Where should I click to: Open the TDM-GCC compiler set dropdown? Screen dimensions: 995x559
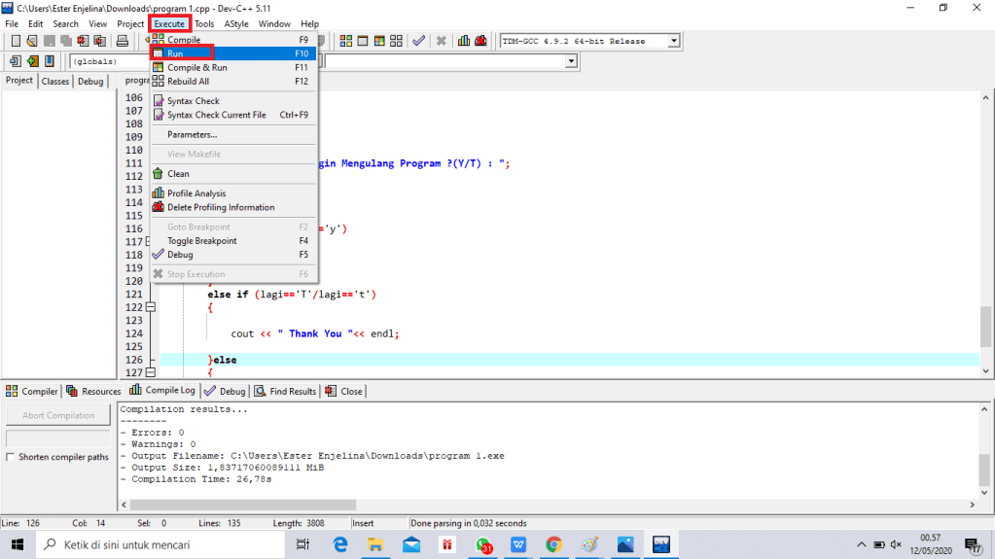pos(672,41)
